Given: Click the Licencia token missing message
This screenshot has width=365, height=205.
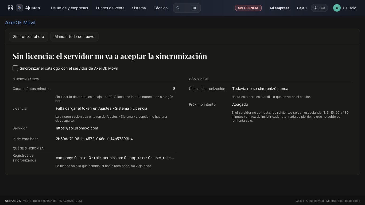Looking at the screenshot, I should (102, 108).
